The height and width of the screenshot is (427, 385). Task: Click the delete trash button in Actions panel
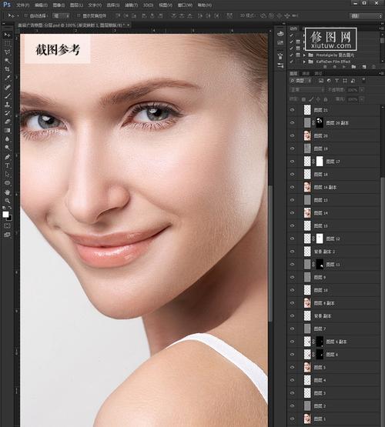373,67
